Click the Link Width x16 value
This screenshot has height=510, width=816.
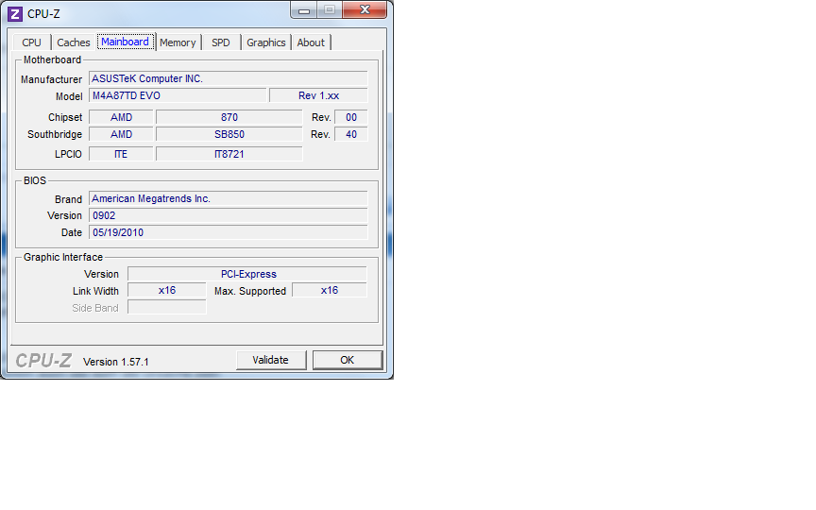coord(167,290)
